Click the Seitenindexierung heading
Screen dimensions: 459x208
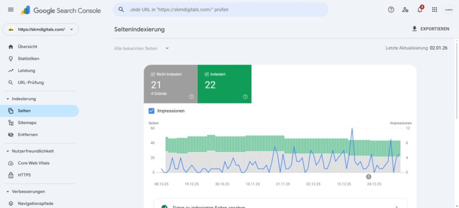[139, 30]
